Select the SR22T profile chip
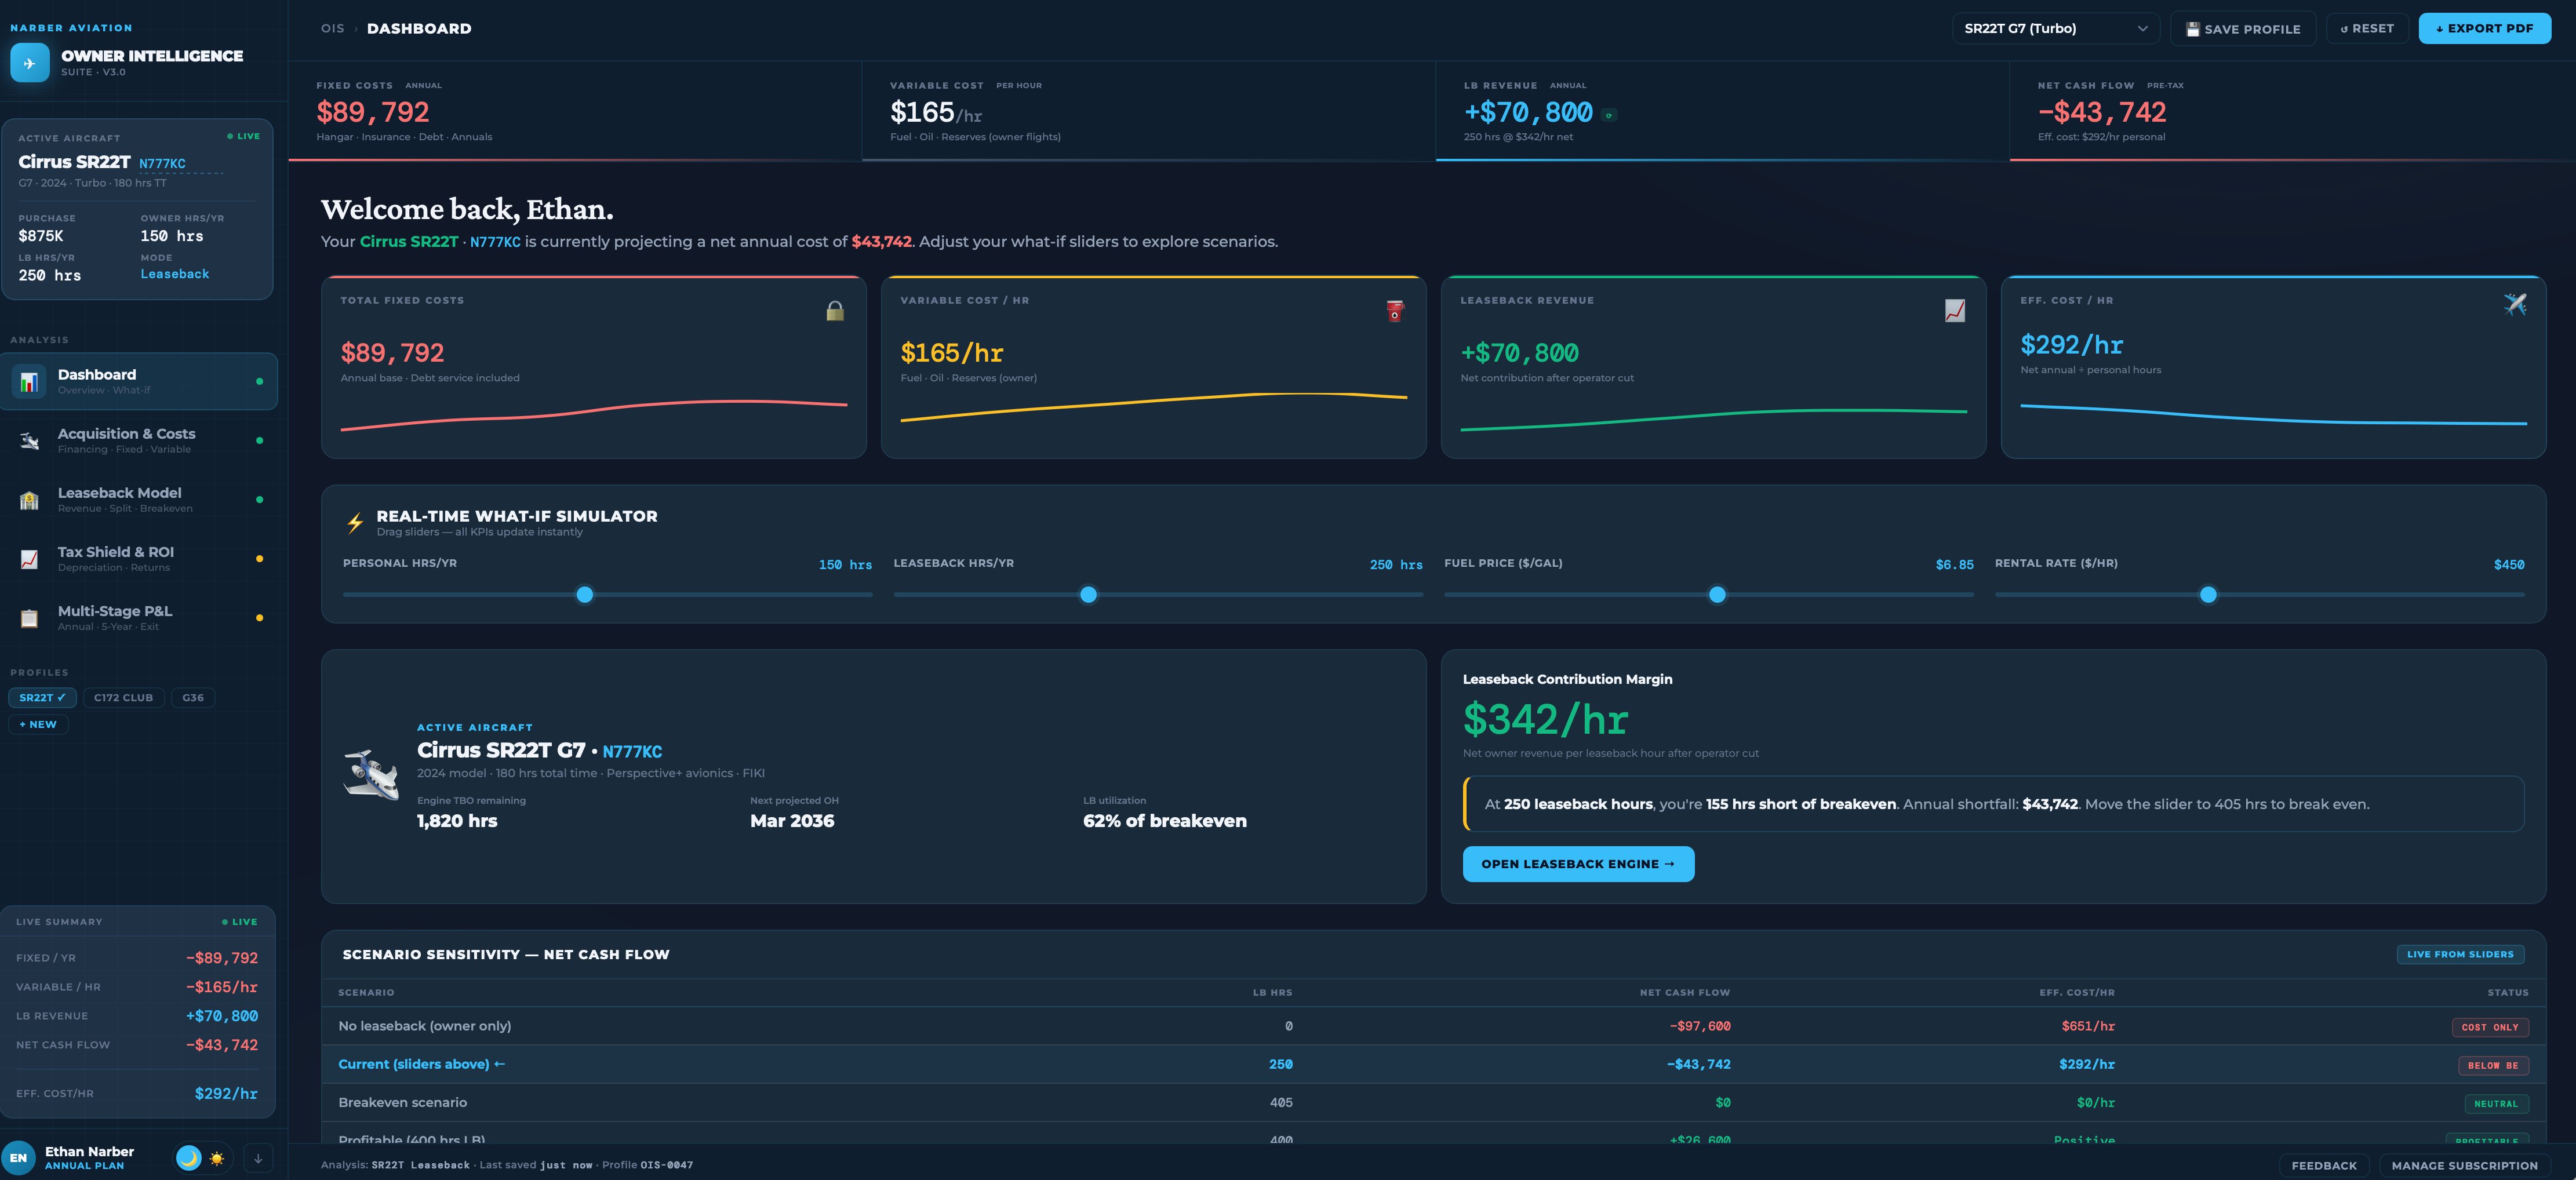This screenshot has width=2576, height=1180. pyautogui.click(x=42, y=698)
